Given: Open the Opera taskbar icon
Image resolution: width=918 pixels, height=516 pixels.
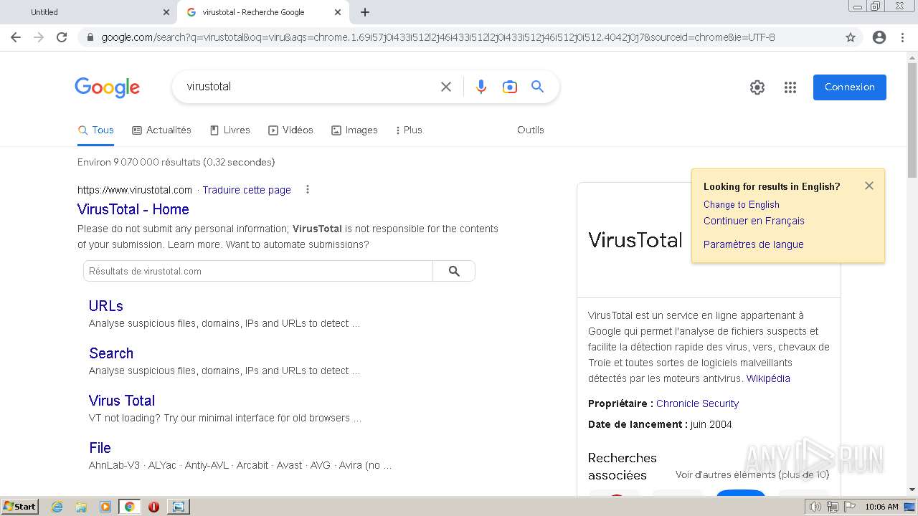Looking at the screenshot, I should (153, 507).
